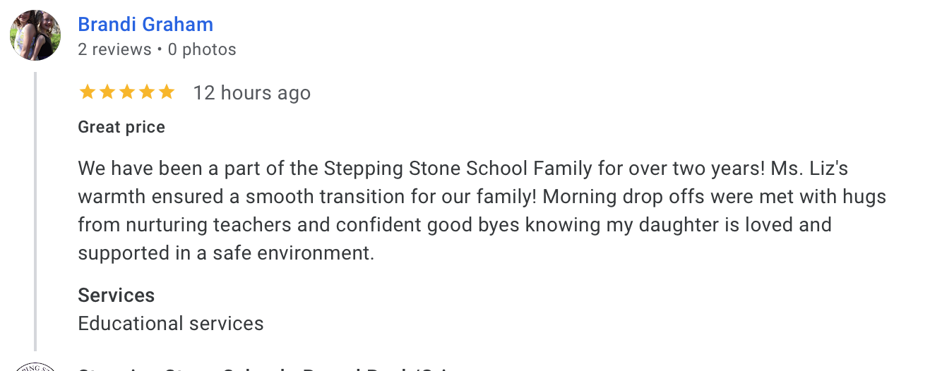Click the fourth gold rating star
This screenshot has width=942, height=371.
point(147,92)
